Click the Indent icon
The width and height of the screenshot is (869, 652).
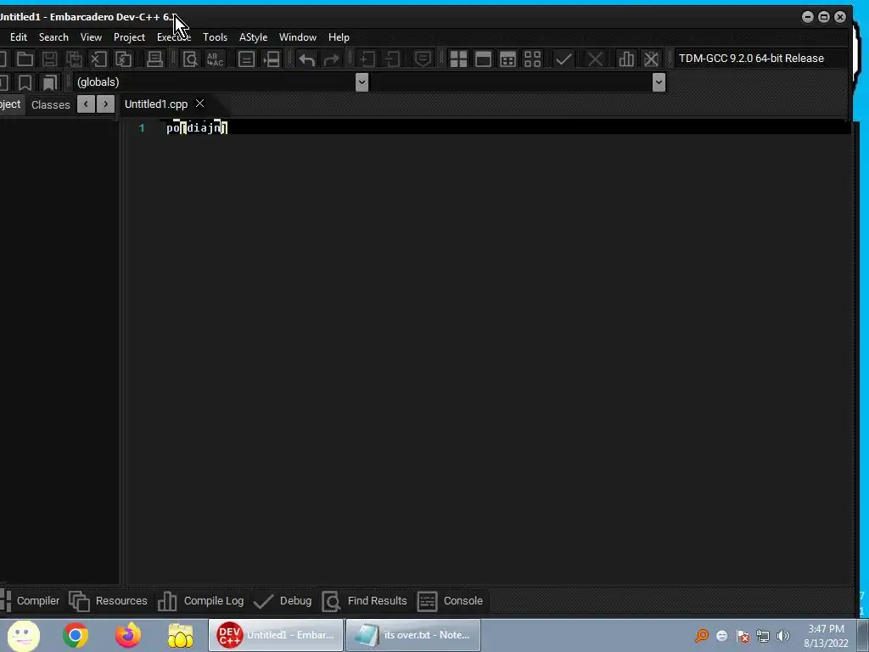367,59
